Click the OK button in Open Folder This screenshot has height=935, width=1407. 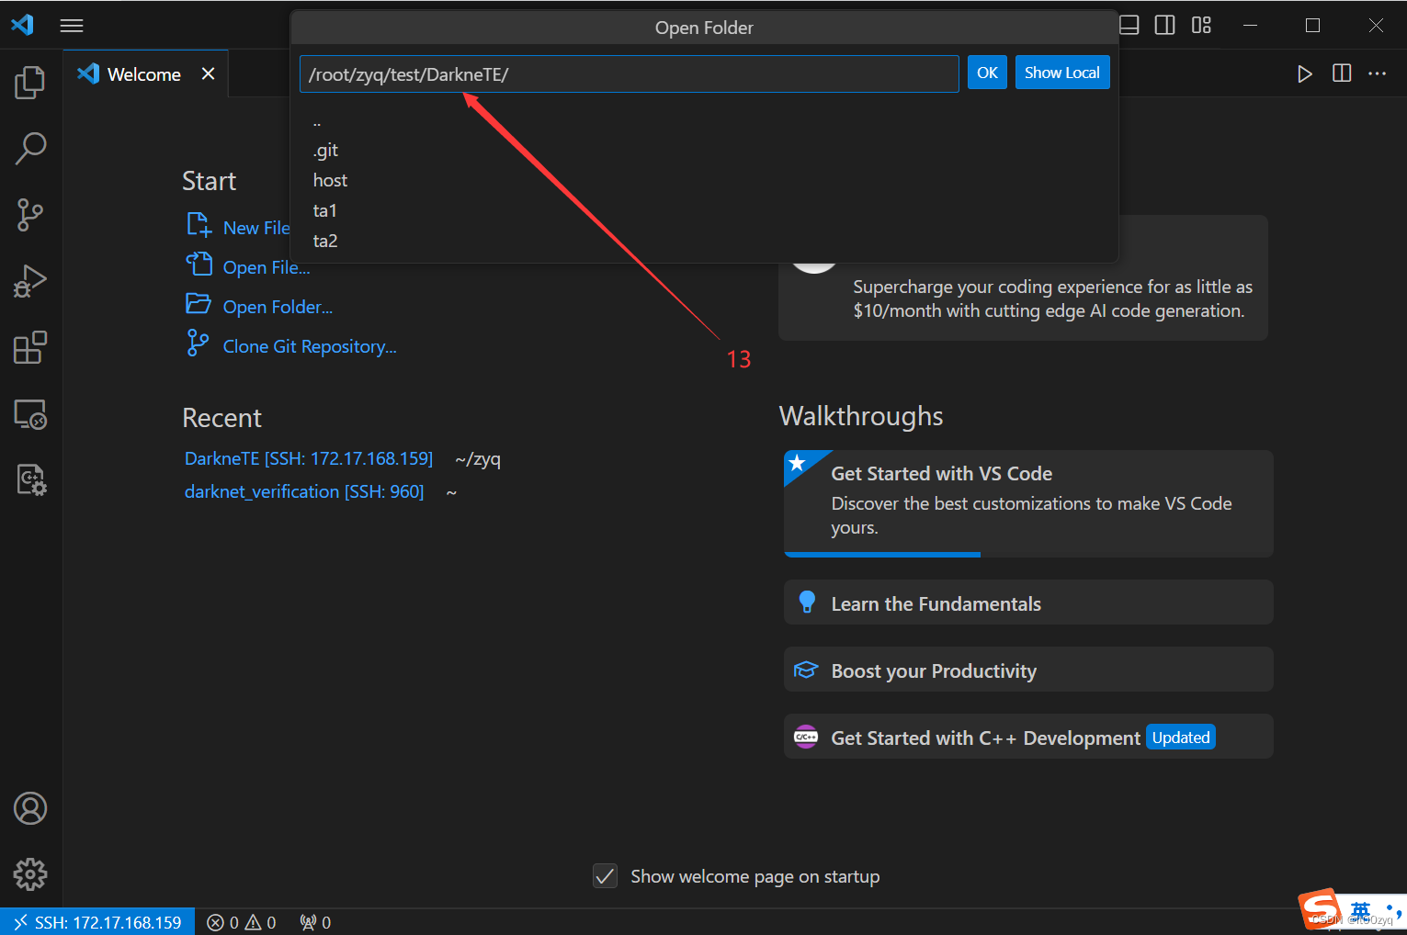[x=987, y=73]
